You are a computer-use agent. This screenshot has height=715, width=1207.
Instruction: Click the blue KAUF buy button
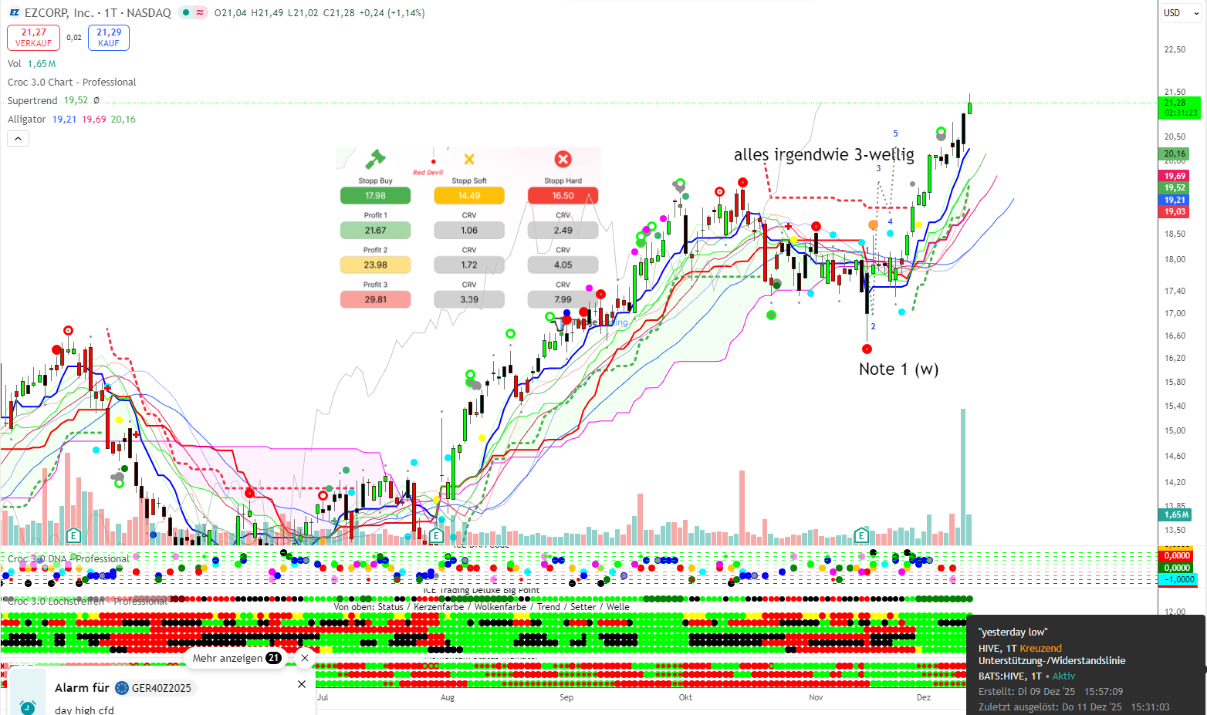click(109, 37)
